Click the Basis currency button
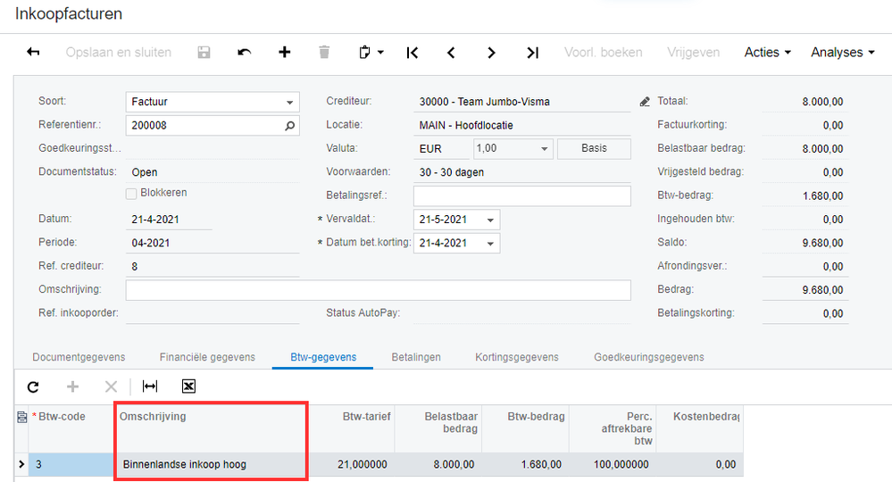 point(594,148)
